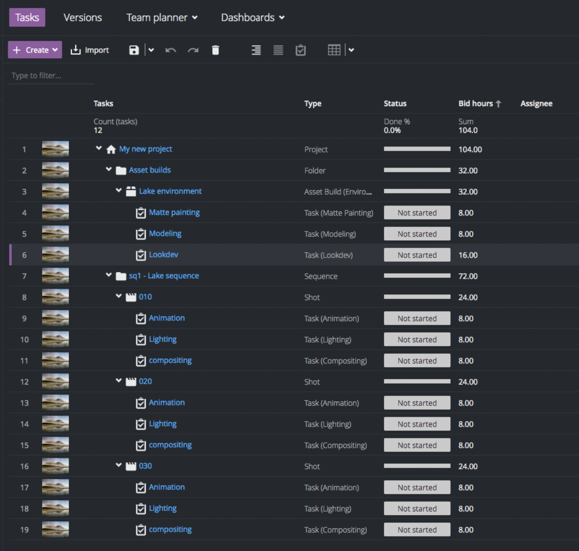Click the redo arrow icon
Viewport: 579px width, 551px height.
193,50
